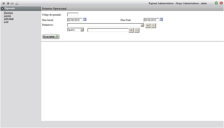Click the printer icon in top toolbar

[x=12, y=3]
